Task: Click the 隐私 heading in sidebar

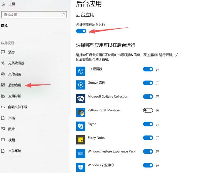Action: pos(4,25)
